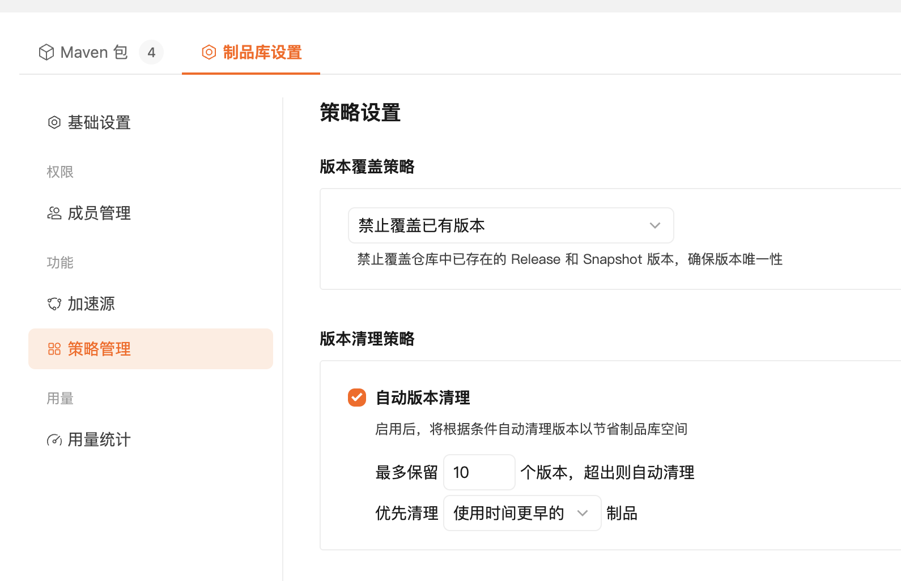Click the 策略管理 grid icon
The height and width of the screenshot is (581, 901).
54,349
